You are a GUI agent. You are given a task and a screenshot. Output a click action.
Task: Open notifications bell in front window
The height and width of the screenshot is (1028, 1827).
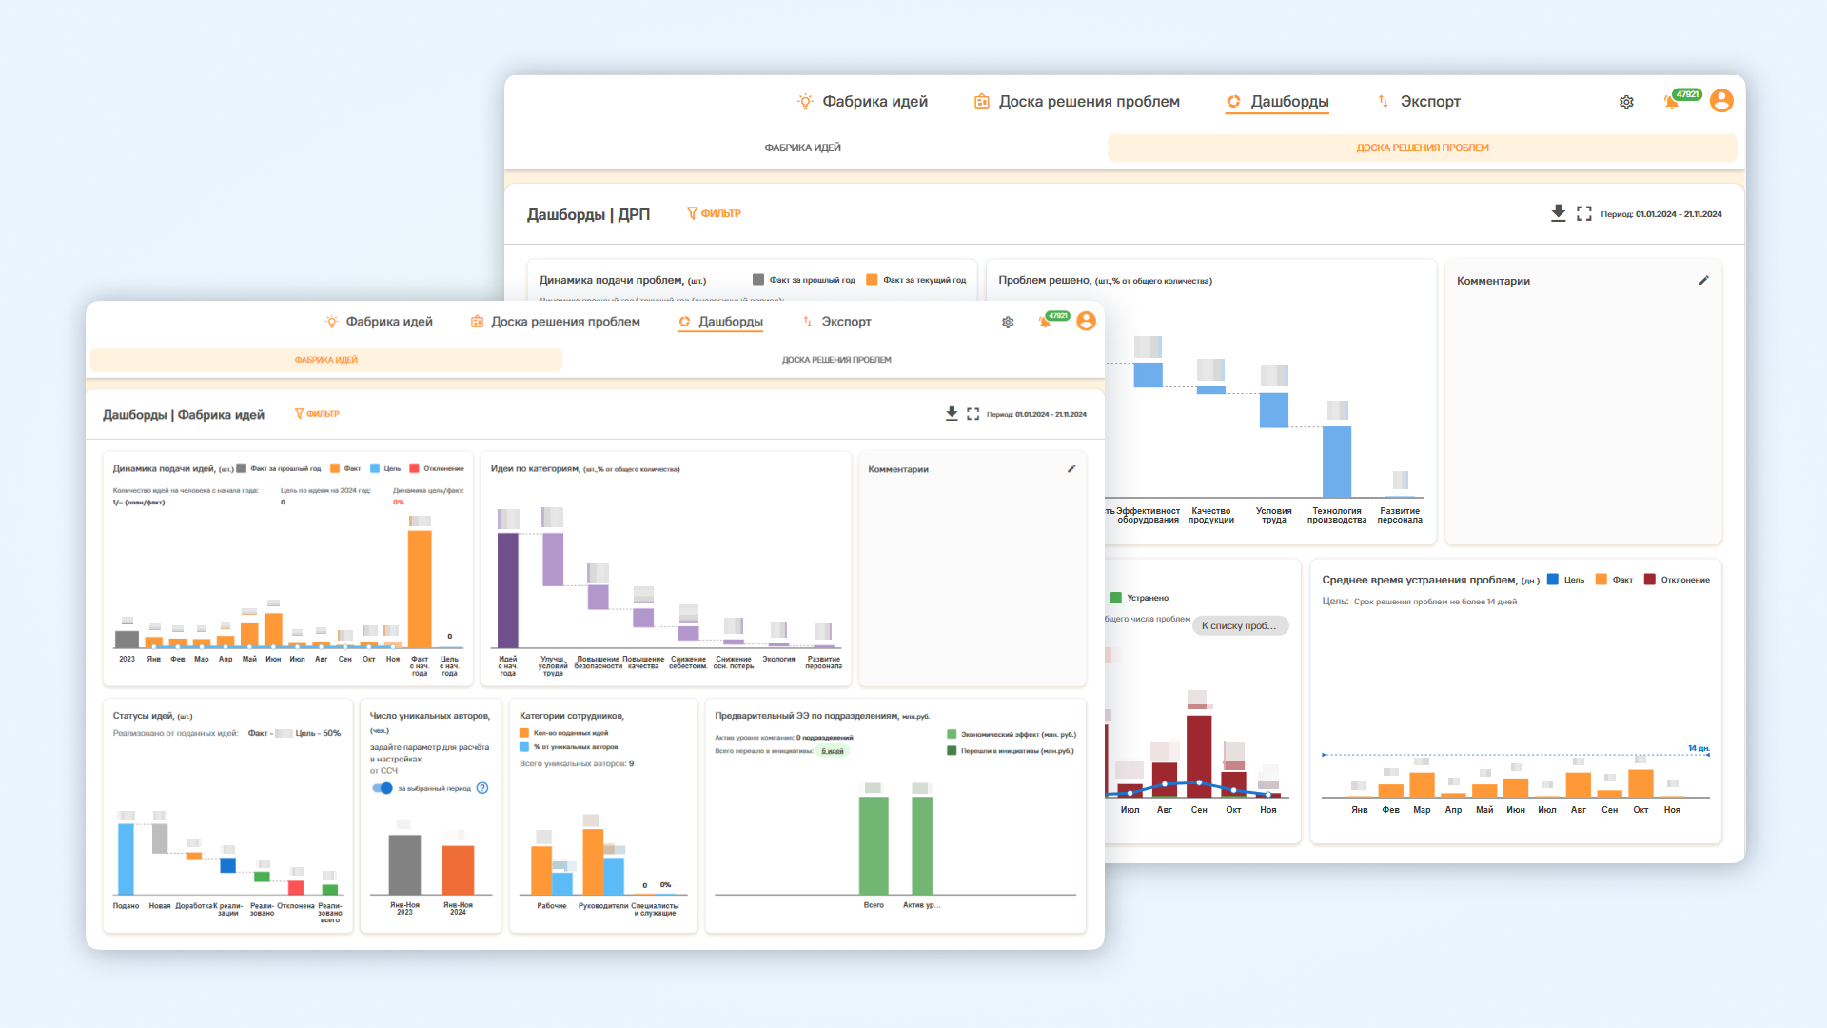click(x=1045, y=322)
